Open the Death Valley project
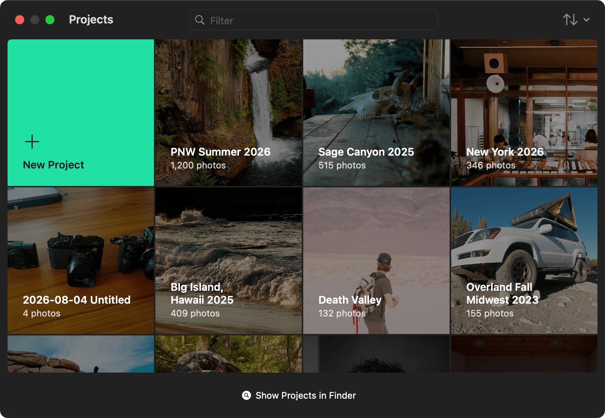This screenshot has width=605, height=418. 376,261
